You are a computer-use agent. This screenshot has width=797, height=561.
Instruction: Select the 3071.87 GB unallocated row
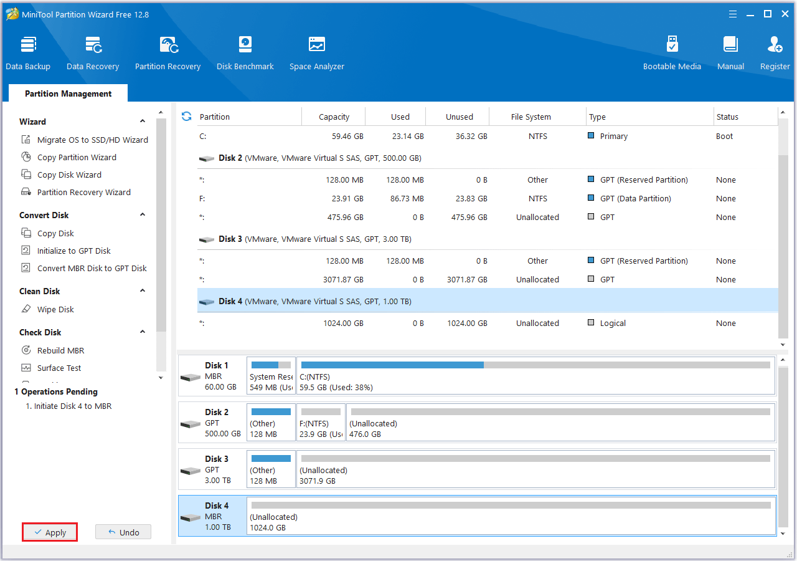488,279
